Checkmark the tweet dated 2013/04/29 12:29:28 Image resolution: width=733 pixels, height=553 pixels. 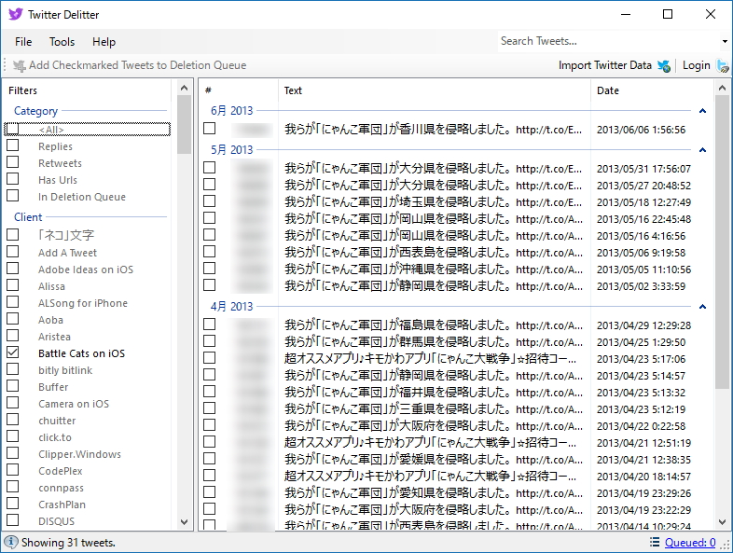[x=210, y=325]
